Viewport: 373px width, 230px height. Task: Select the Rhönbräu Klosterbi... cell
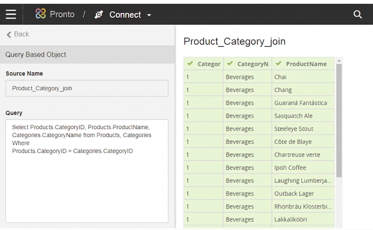303,206
